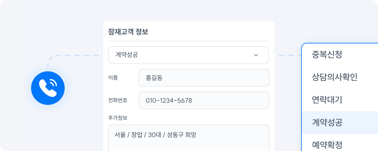Click the divider line under 잠재고객 정보
Viewport: 378px width, 151px height.
tap(188, 41)
